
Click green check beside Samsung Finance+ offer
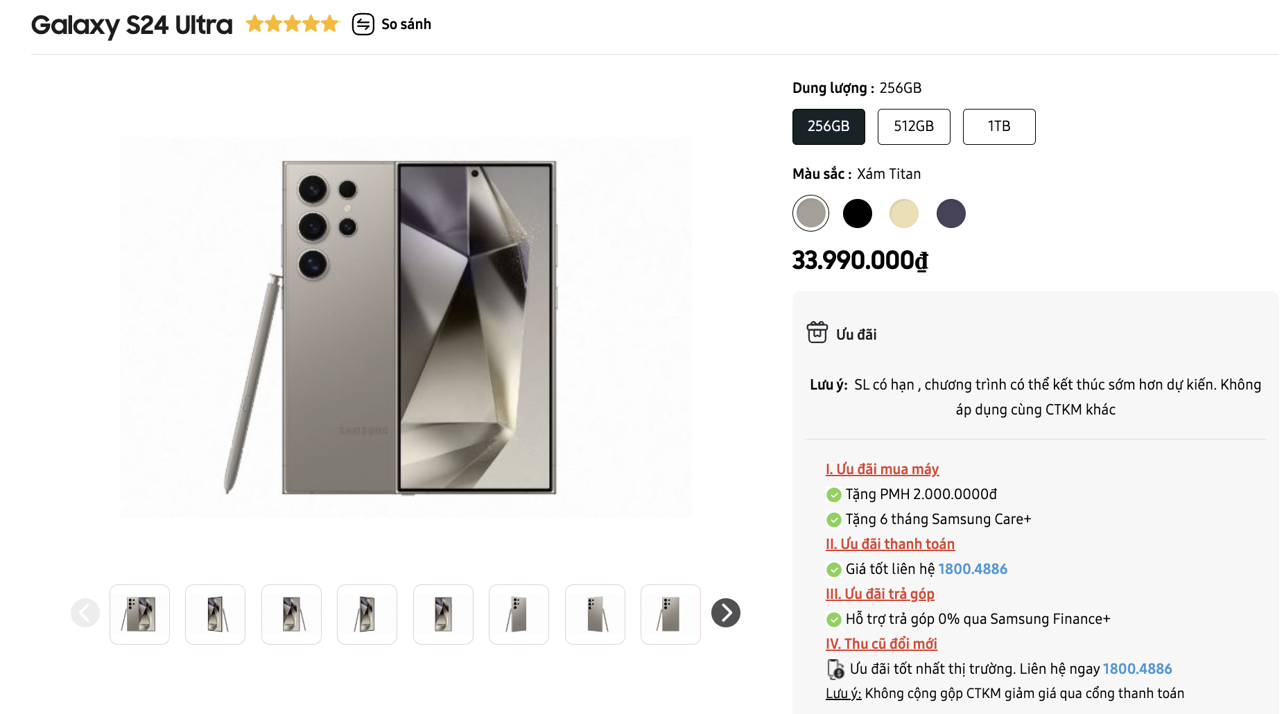coord(834,620)
